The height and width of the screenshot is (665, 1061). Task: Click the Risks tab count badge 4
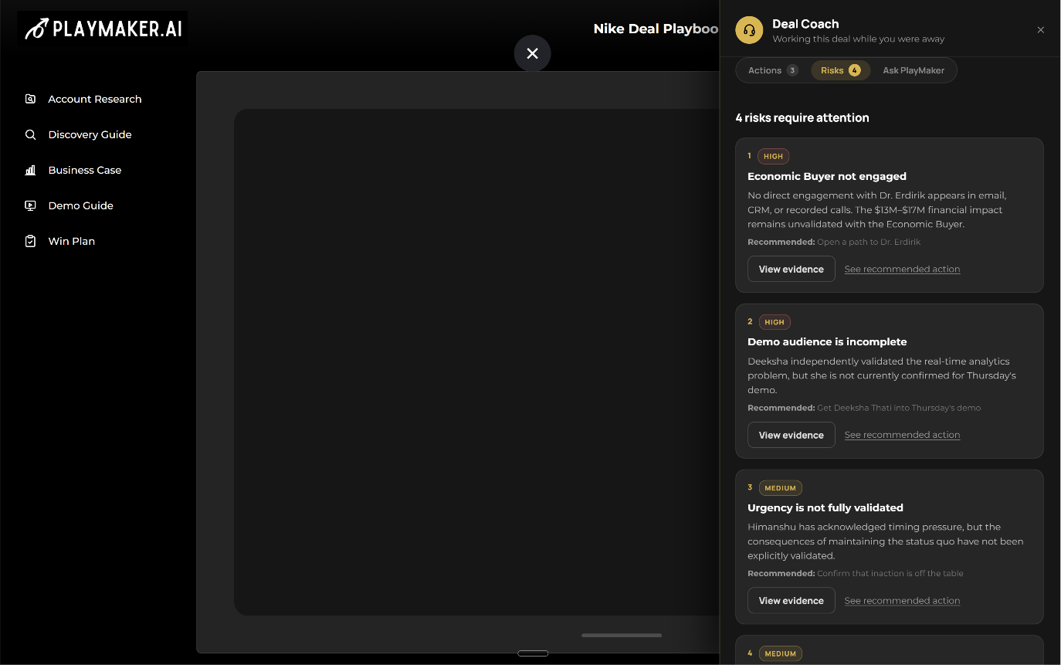854,70
